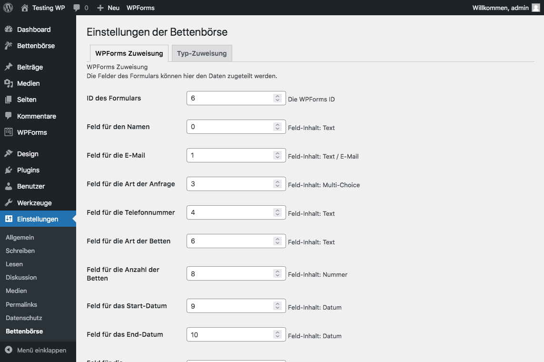Screen dimensions: 544x362
Task: Click the WPForms sidebar form icon
Action: coord(9,132)
